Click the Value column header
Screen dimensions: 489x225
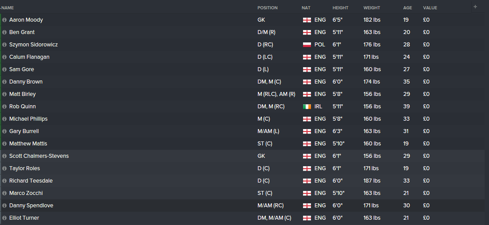[x=430, y=8]
